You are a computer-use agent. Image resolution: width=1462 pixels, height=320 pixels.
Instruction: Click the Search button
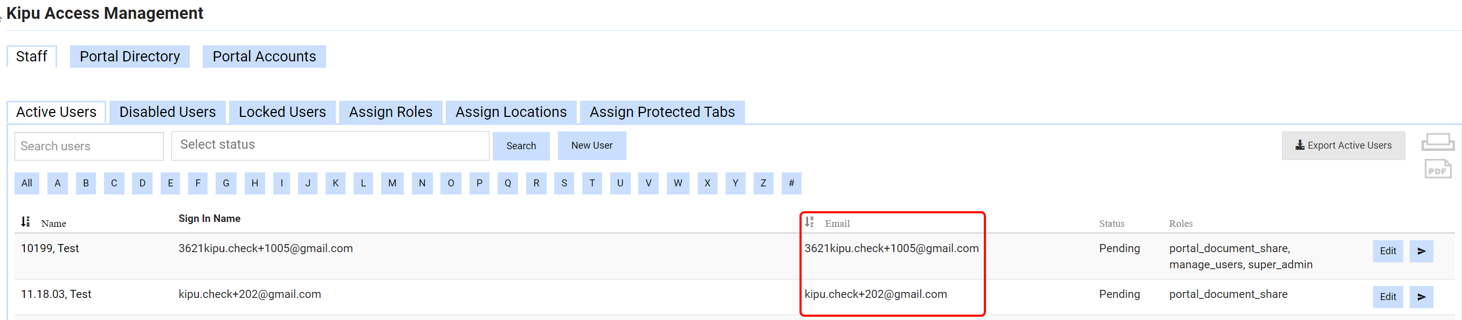click(520, 147)
